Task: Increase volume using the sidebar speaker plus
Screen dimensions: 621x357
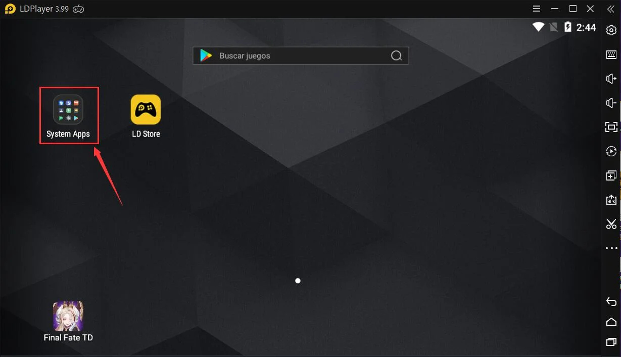Action: pos(611,79)
